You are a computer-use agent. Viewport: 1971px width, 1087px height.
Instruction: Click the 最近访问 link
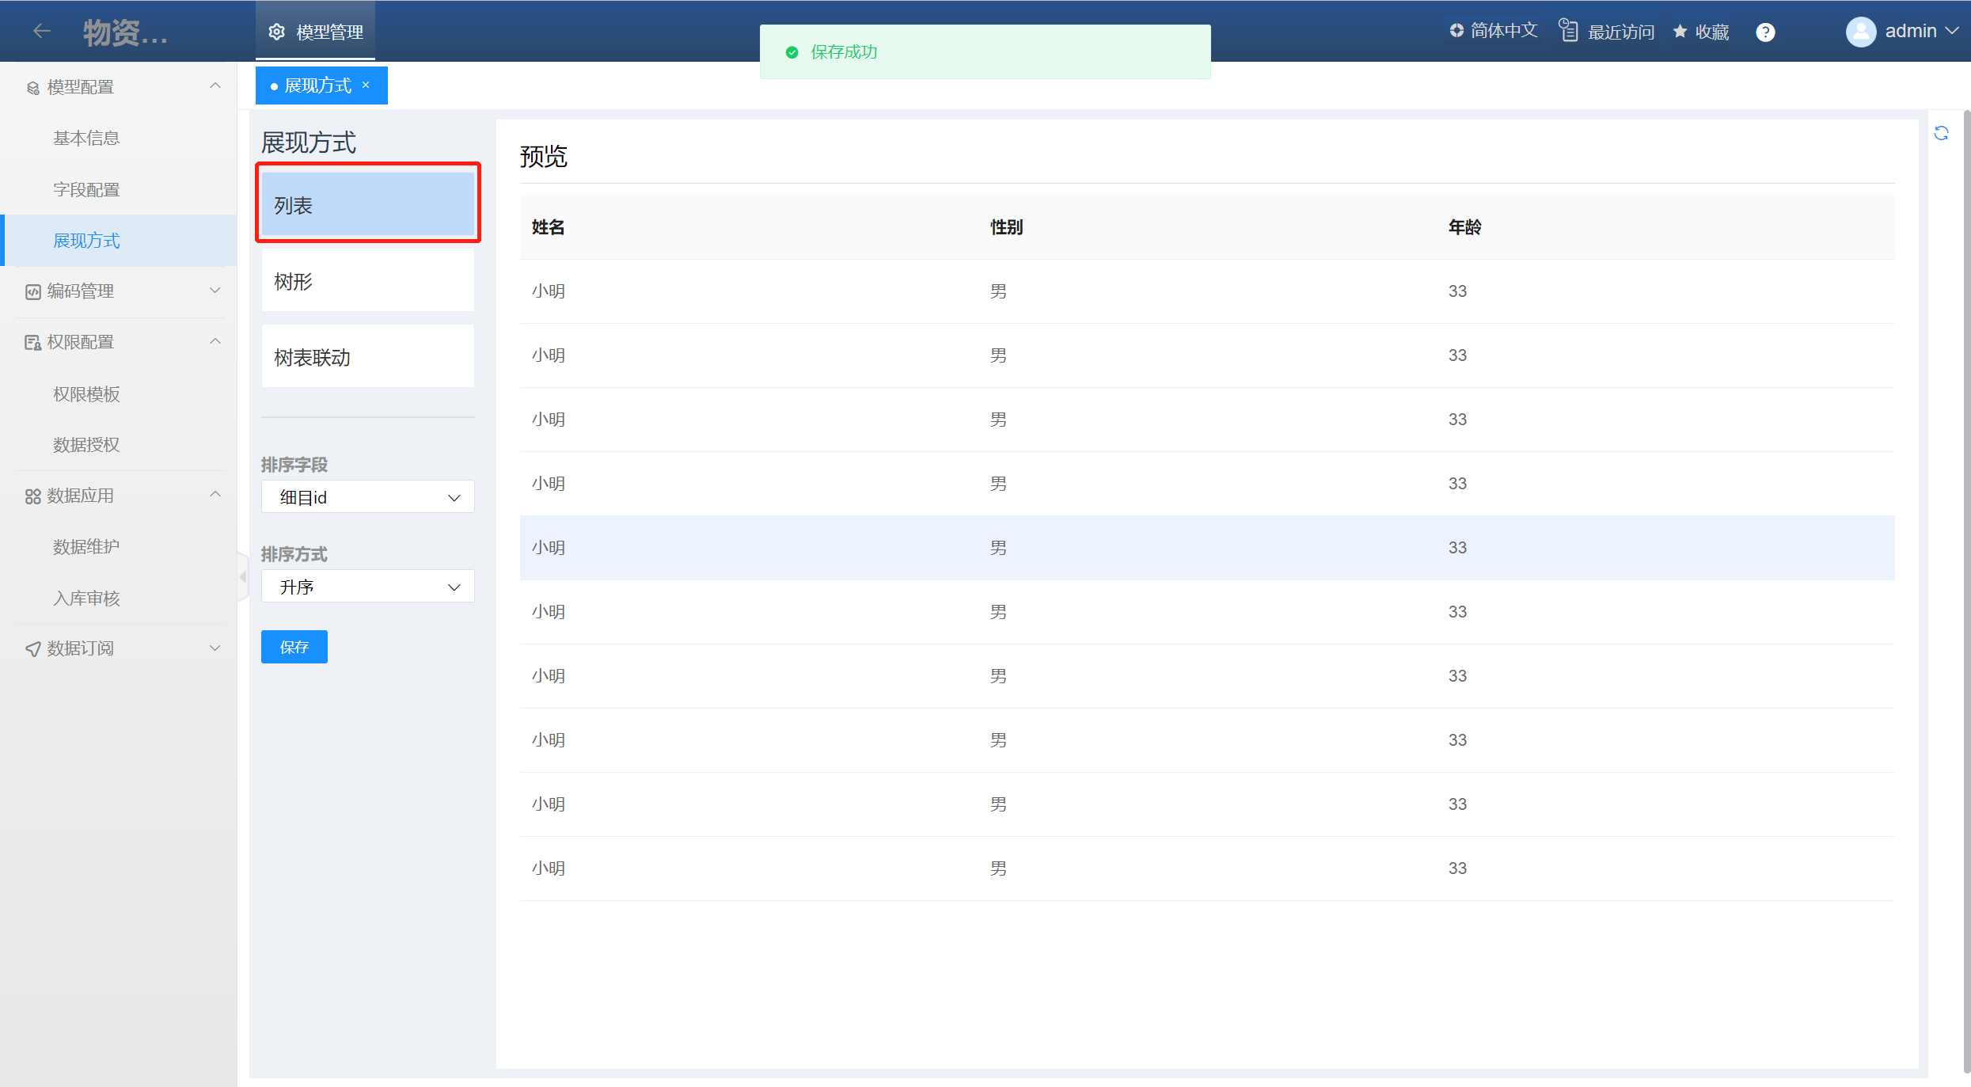[x=1621, y=32]
